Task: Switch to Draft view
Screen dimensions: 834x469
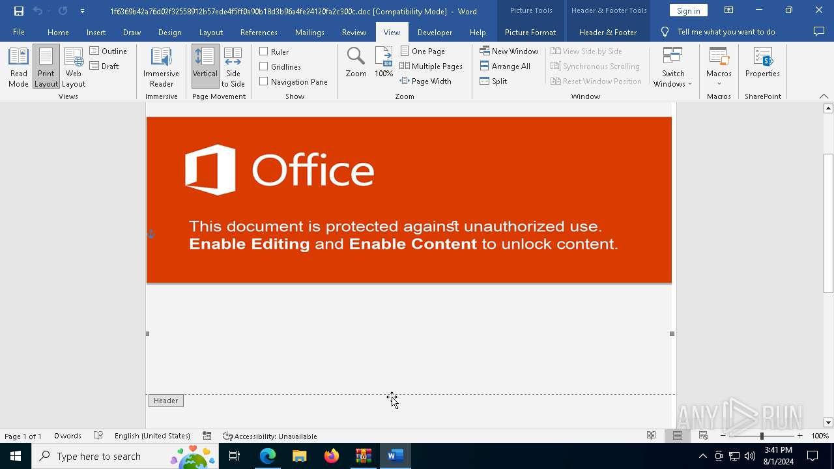Action: click(104, 66)
